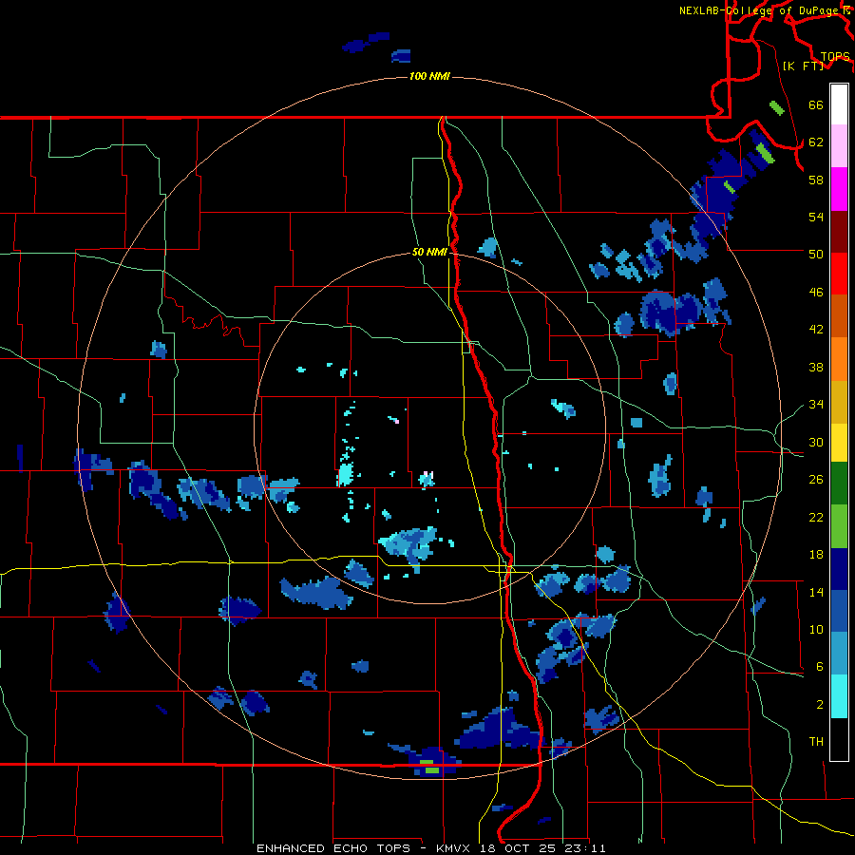Click the 50 value on the legend

tap(816, 254)
